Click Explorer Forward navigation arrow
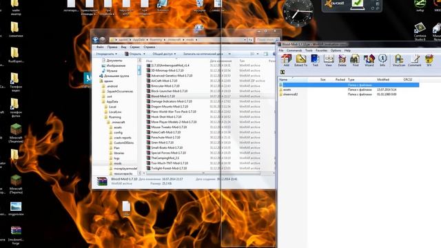 (103, 40)
